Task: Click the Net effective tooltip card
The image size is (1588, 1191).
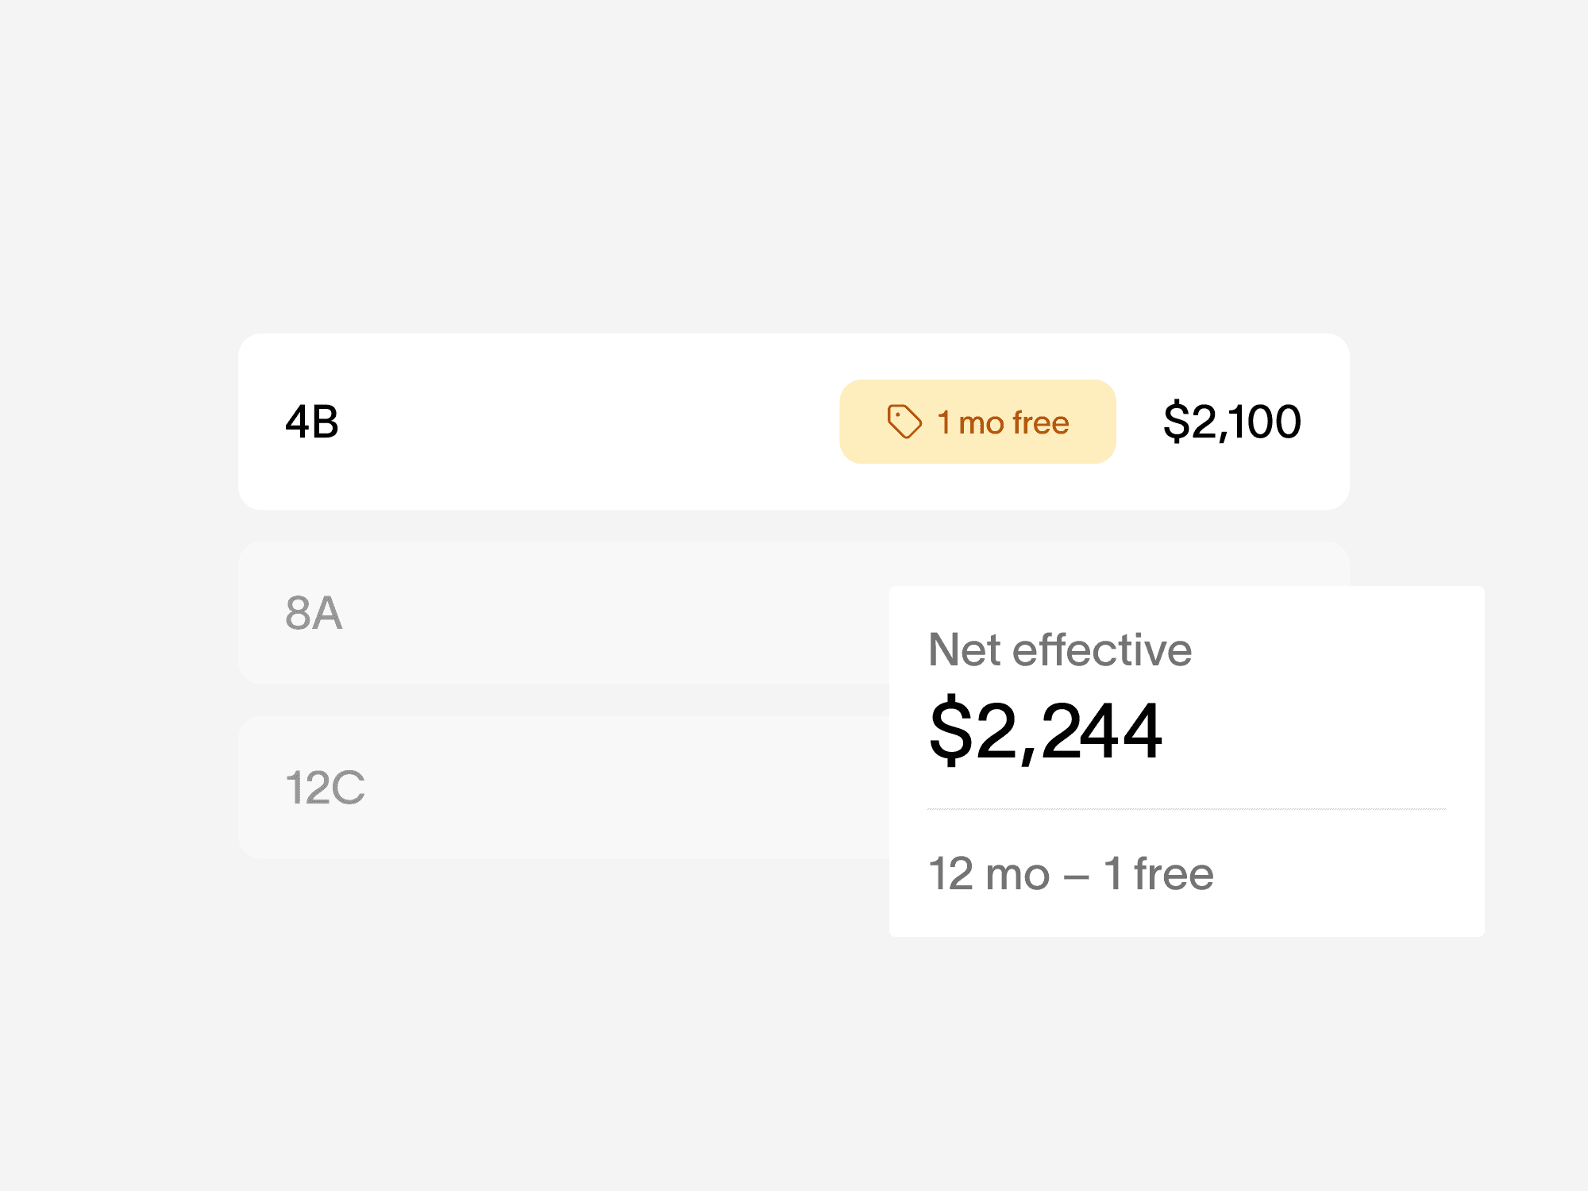Action: click(x=1187, y=761)
